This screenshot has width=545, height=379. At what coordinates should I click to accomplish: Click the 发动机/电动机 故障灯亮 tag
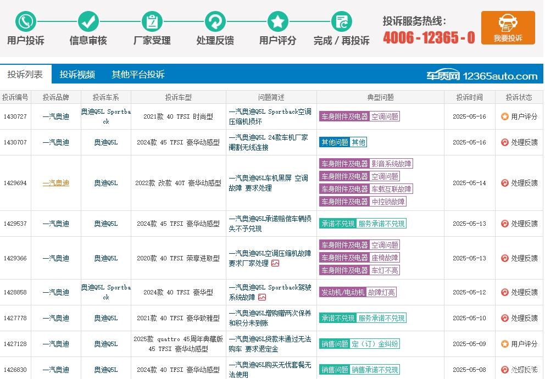pos(358,292)
